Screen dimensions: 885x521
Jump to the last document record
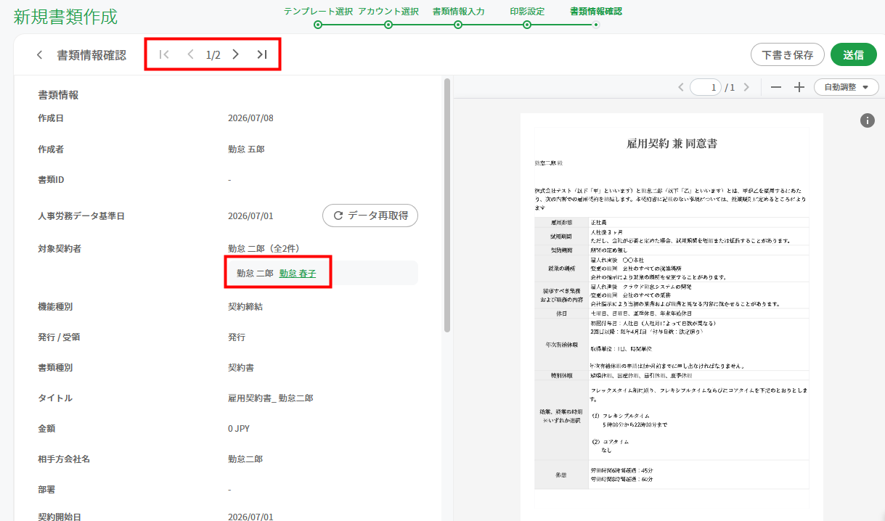click(x=262, y=54)
